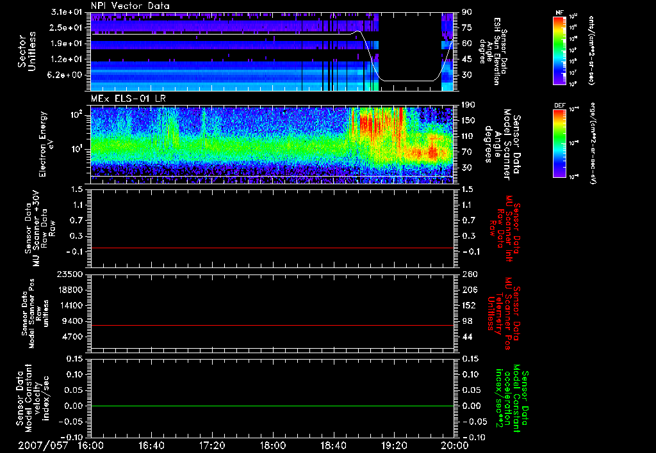The image size is (656, 453).
Task: Click the red 'MU Scanner Inh Raw Data' label
Action: (x=504, y=228)
